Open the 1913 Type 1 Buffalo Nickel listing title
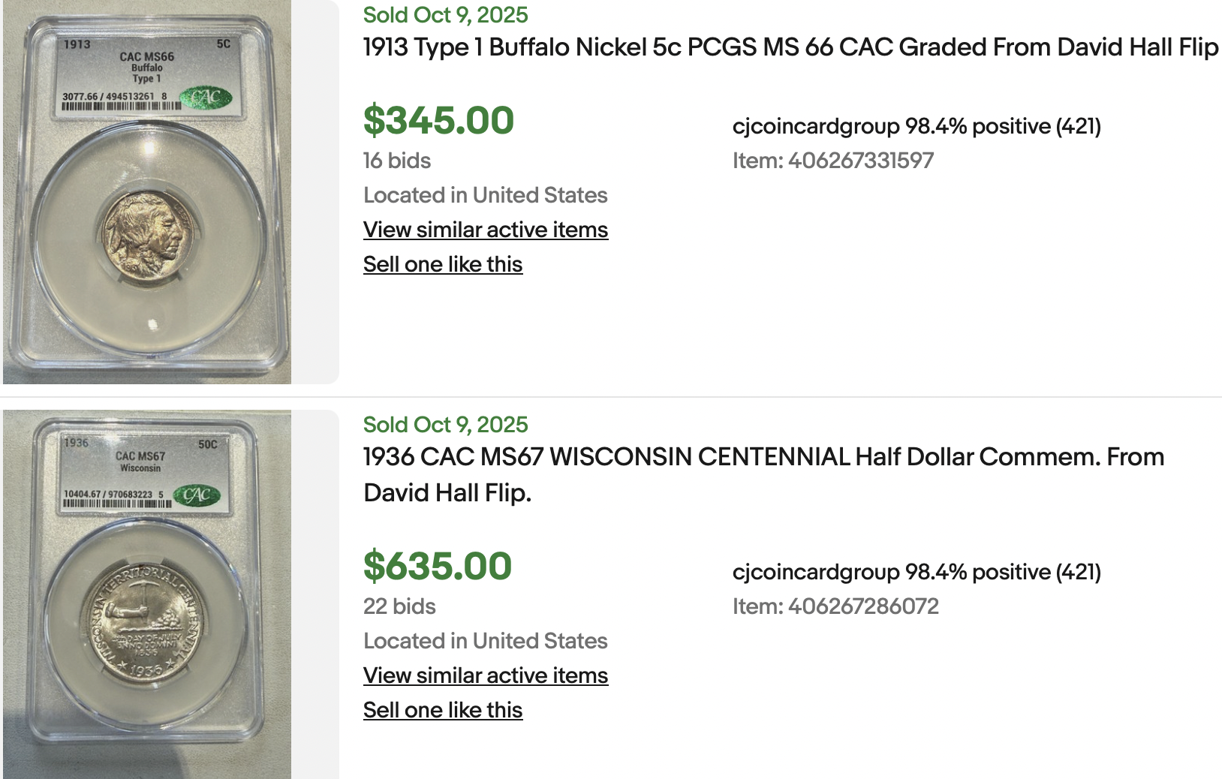Screen dimensions: 1222x779 coord(790,47)
